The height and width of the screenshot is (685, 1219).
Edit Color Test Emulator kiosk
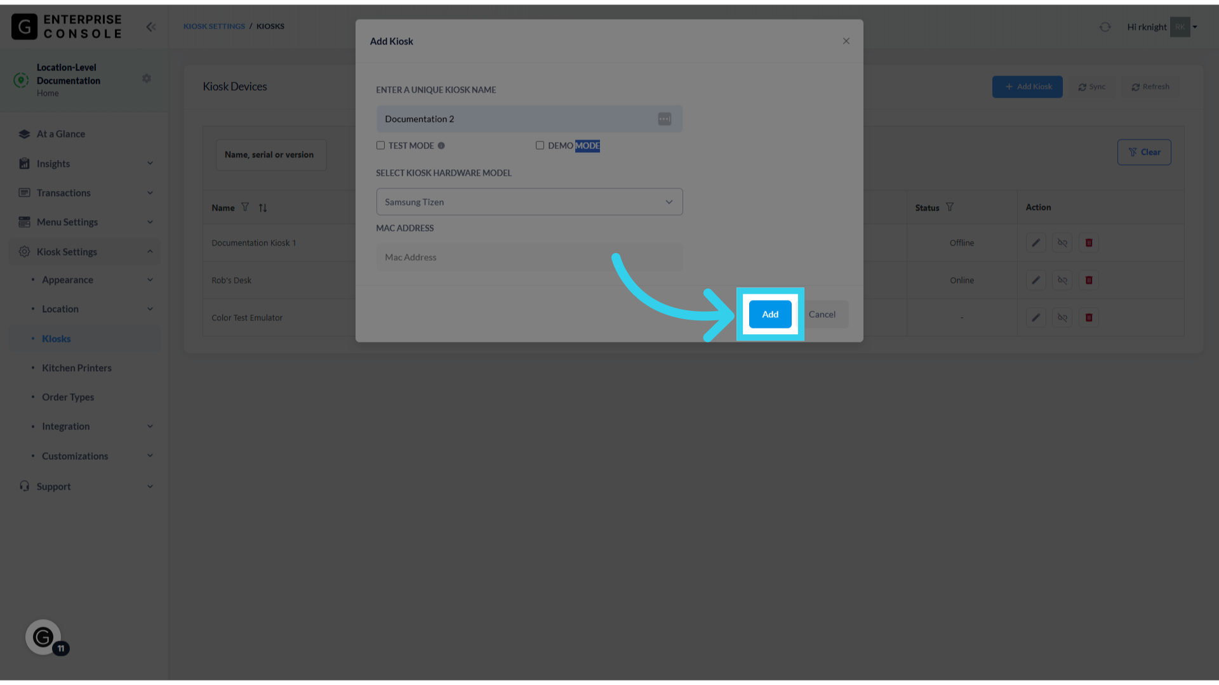click(x=1036, y=318)
